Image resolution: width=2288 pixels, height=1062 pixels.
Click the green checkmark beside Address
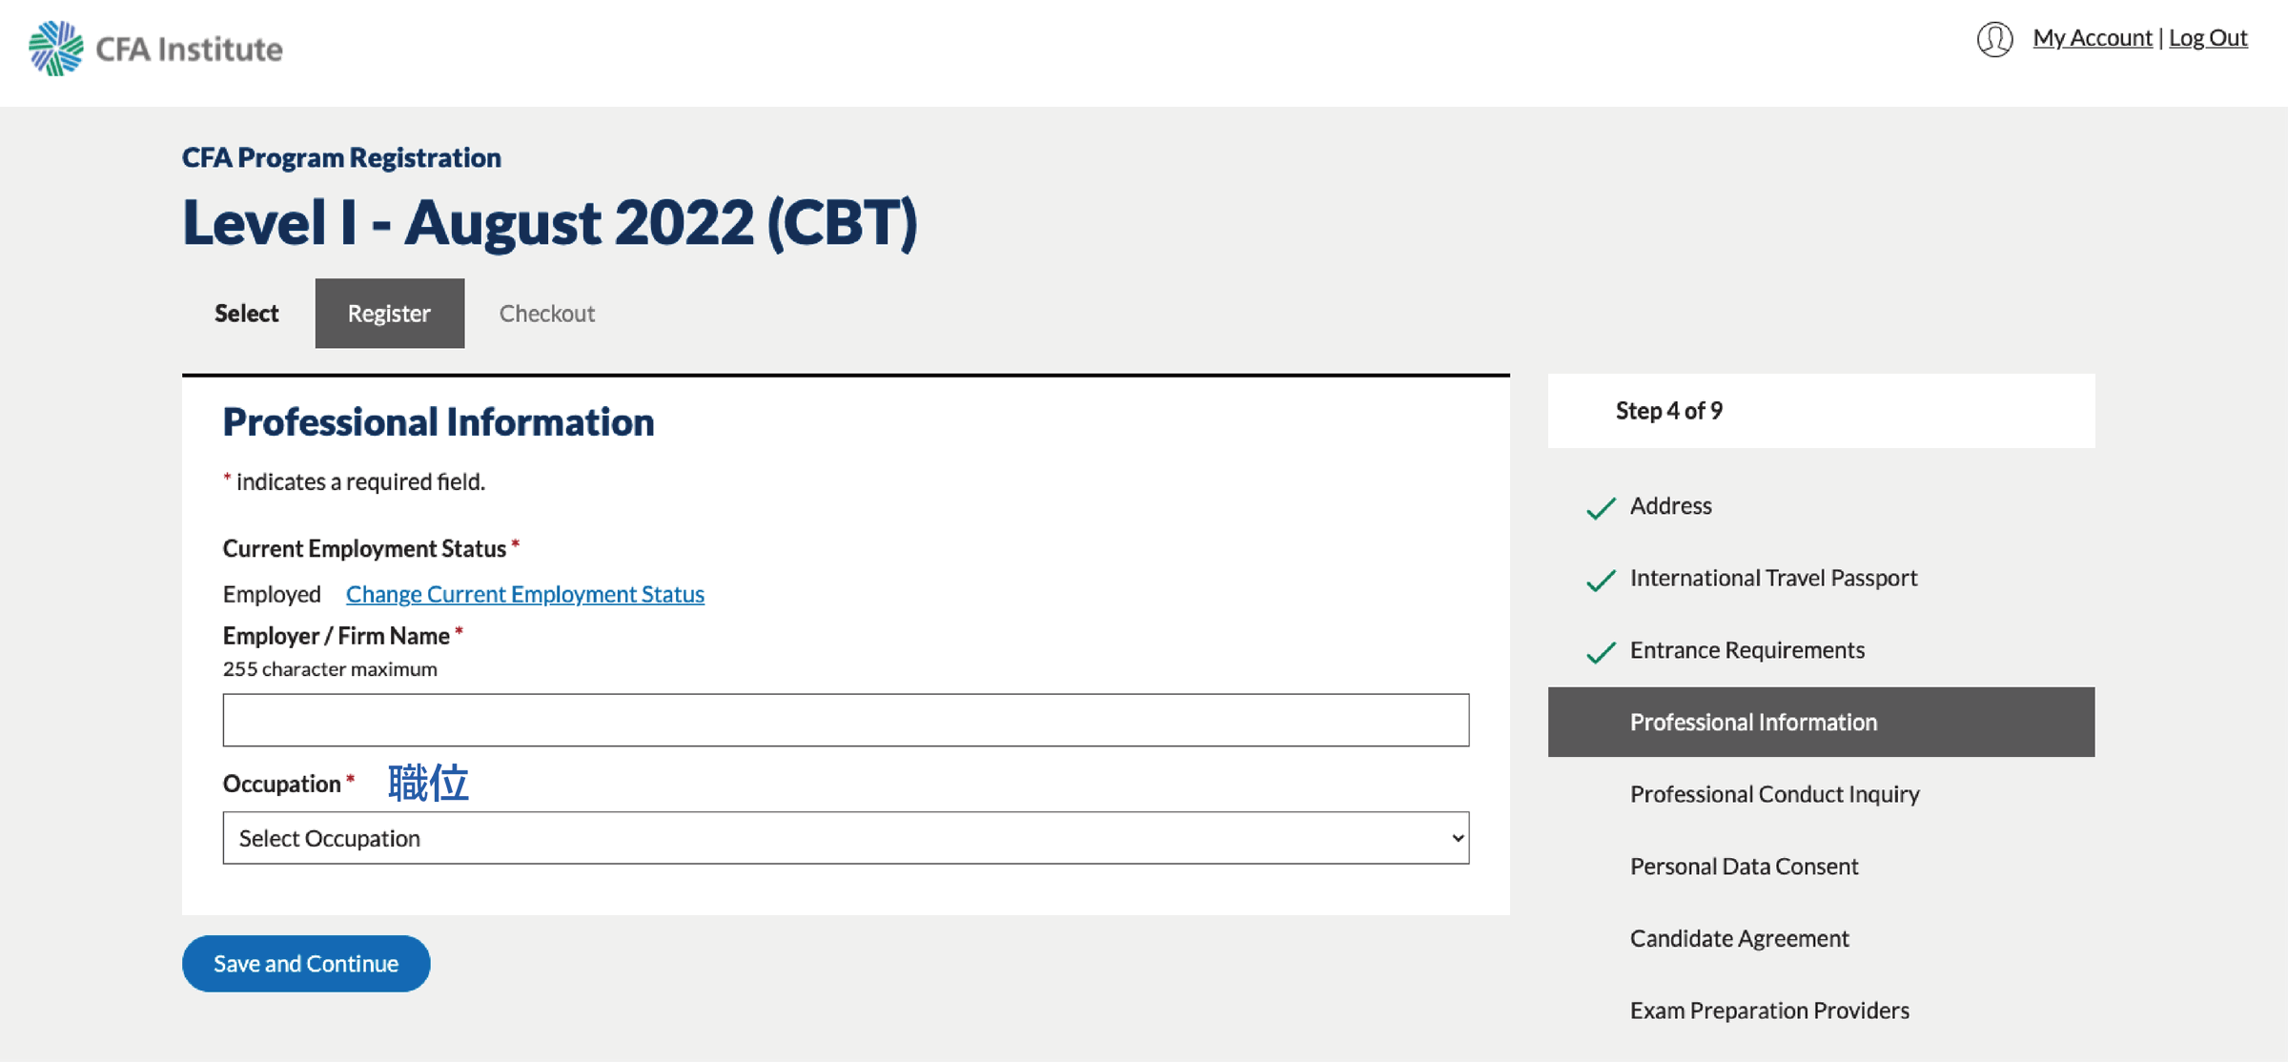coord(1601,507)
